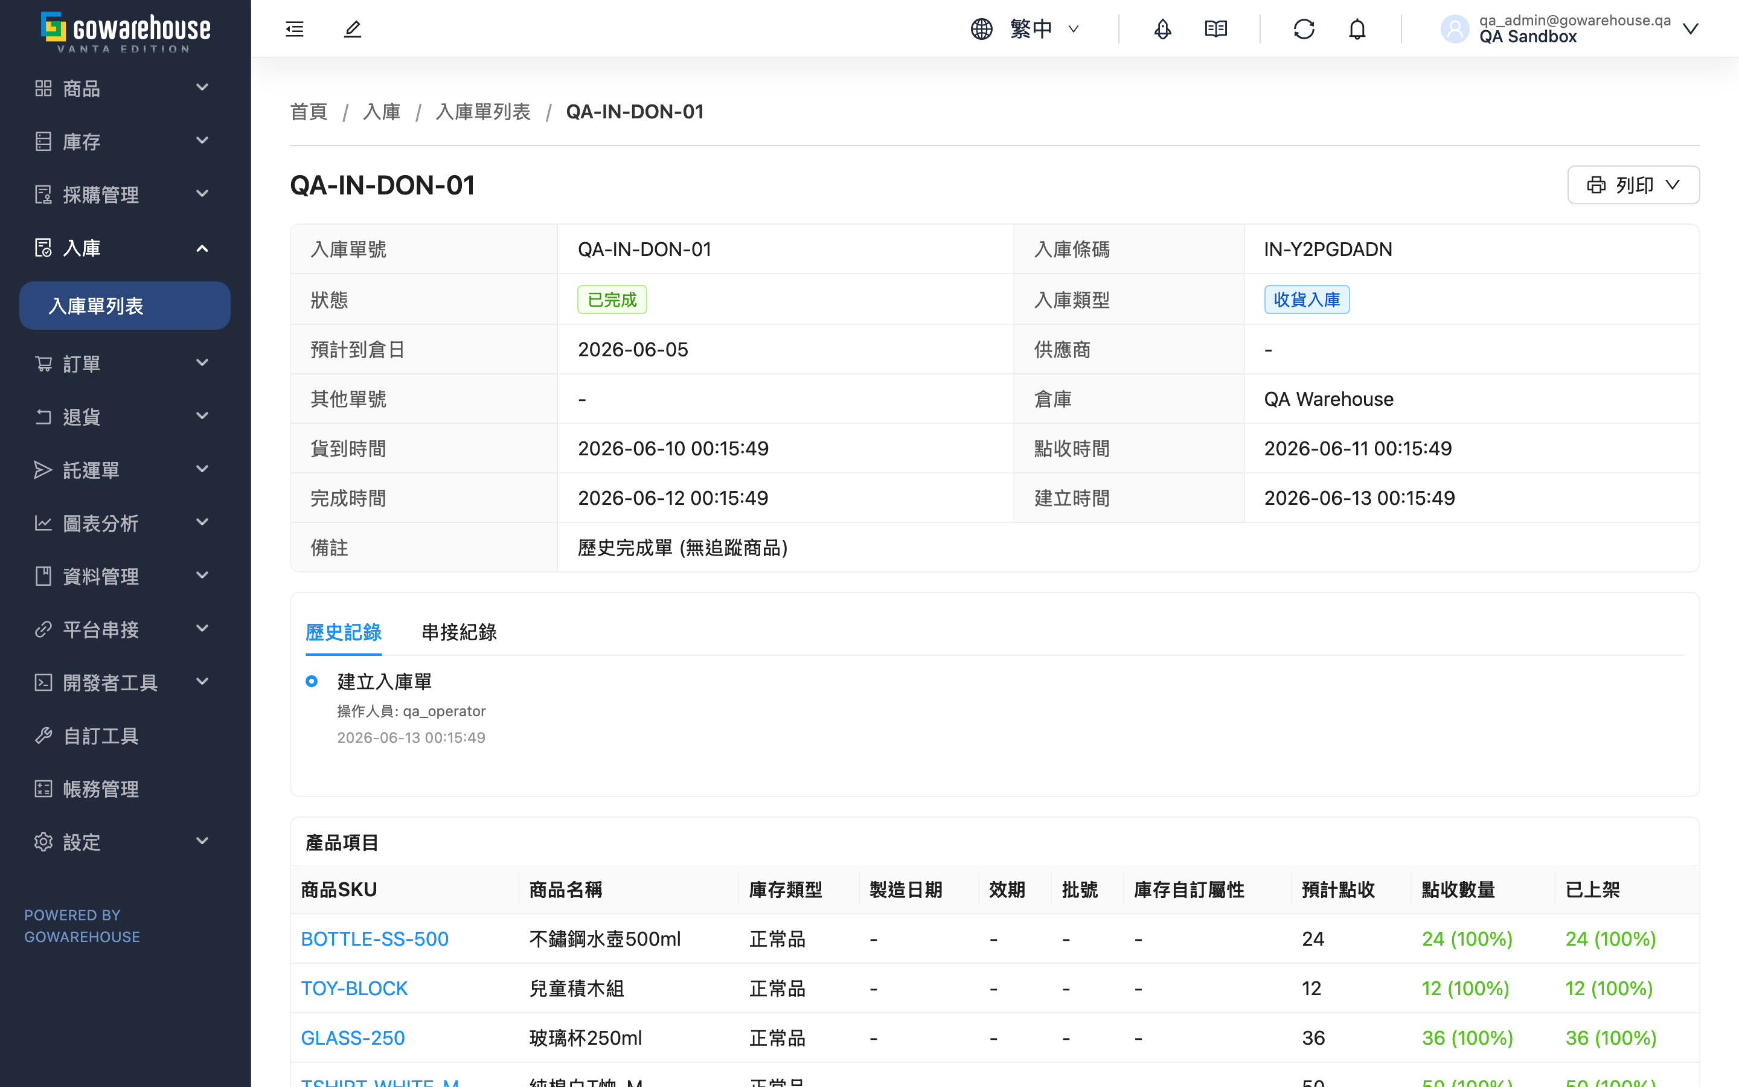Click the 庫存 inventory icon in sidebar

(43, 141)
